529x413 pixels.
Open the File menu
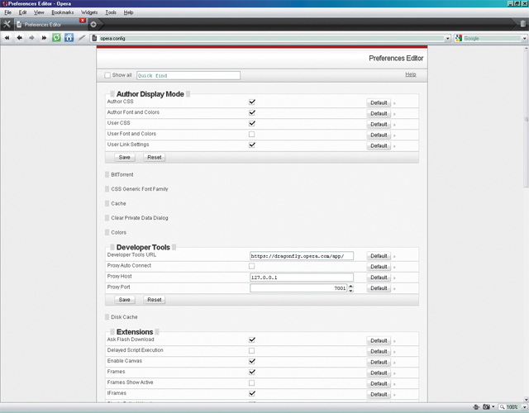[x=7, y=12]
